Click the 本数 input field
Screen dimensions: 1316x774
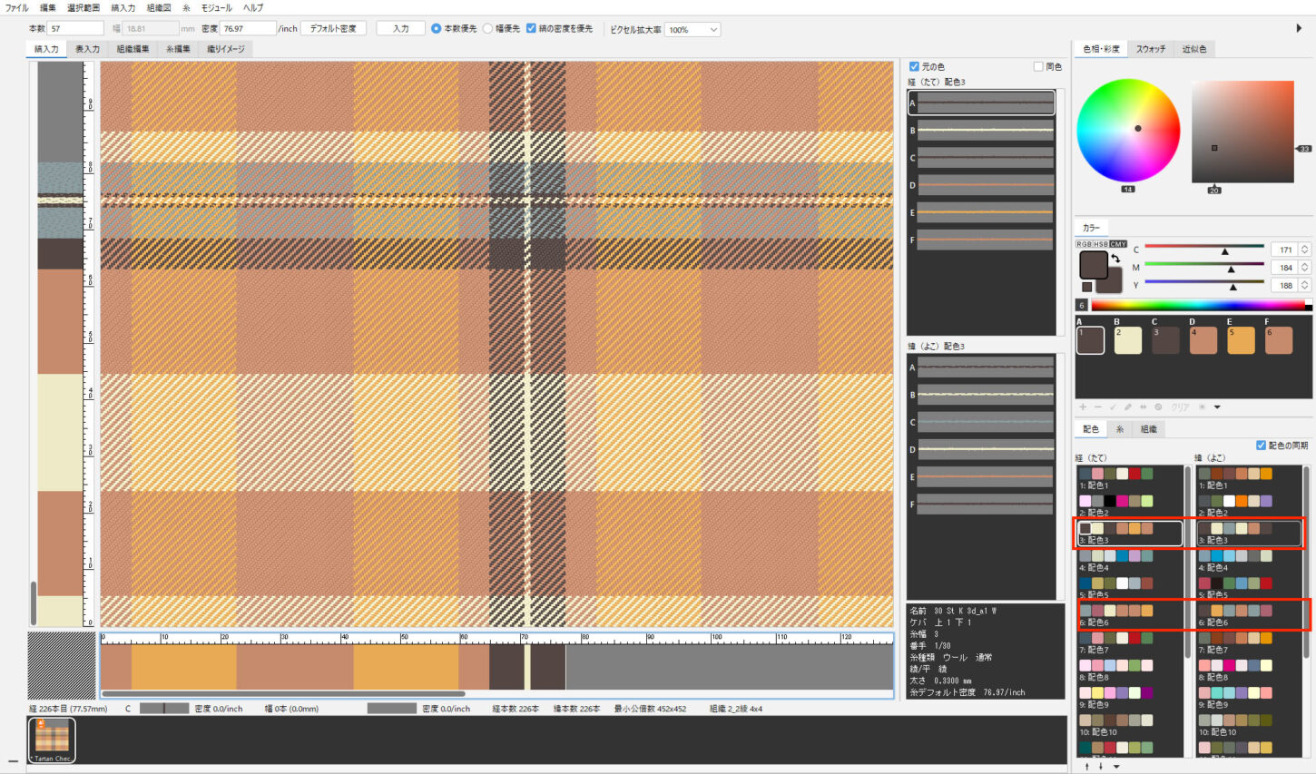75,29
